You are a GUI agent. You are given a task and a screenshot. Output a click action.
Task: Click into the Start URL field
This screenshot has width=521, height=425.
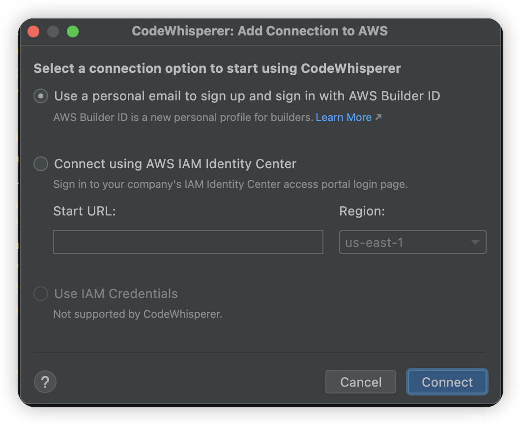pos(188,242)
